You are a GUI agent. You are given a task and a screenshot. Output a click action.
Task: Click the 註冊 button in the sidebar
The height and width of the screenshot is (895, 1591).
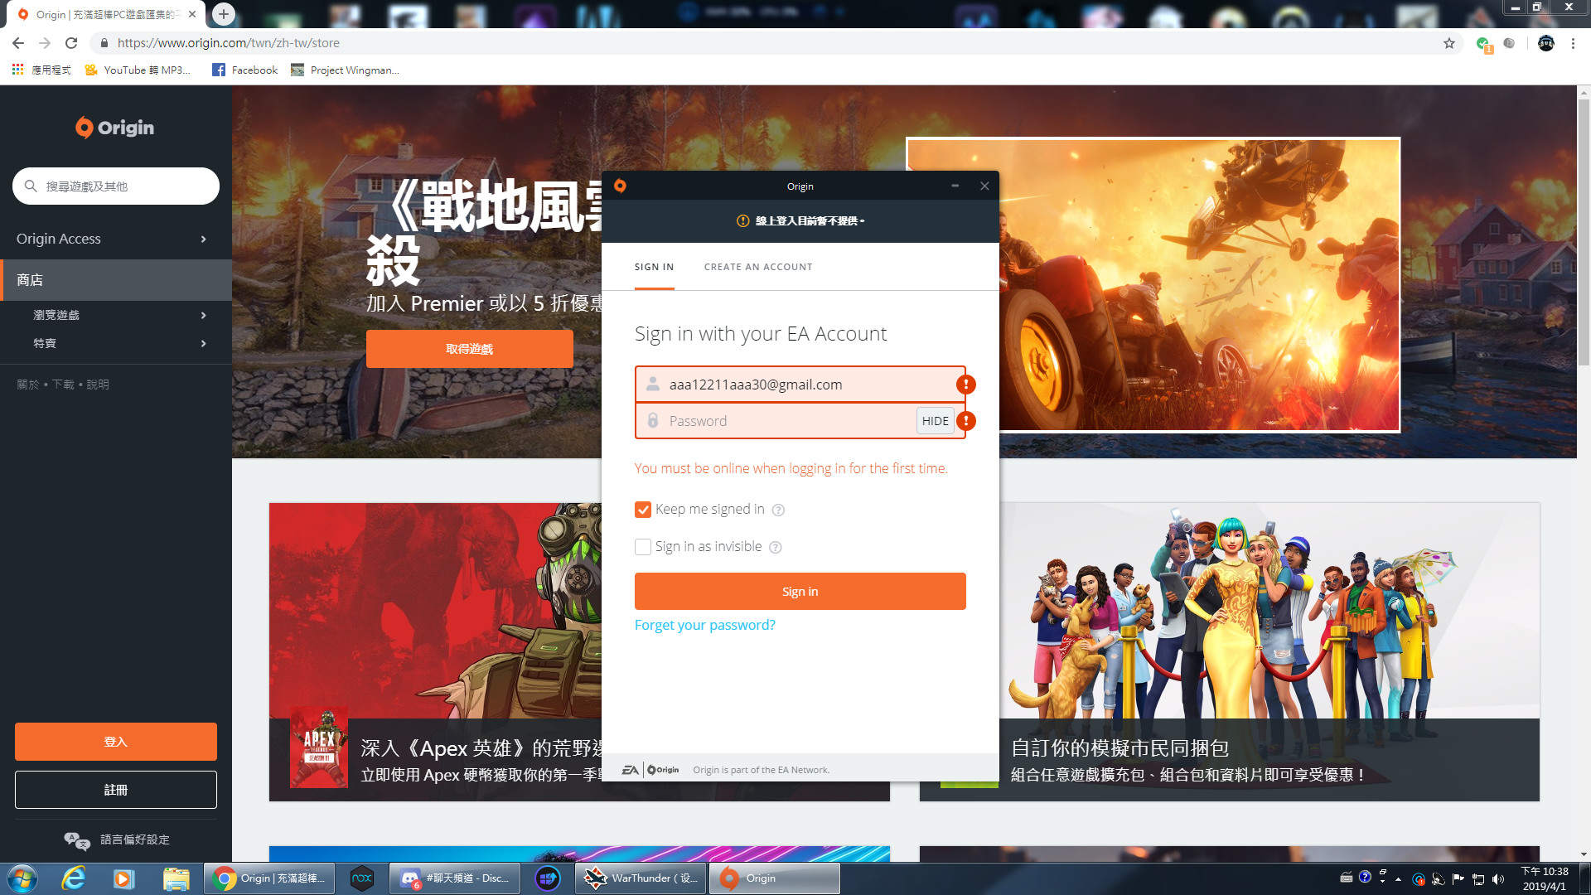coord(116,790)
